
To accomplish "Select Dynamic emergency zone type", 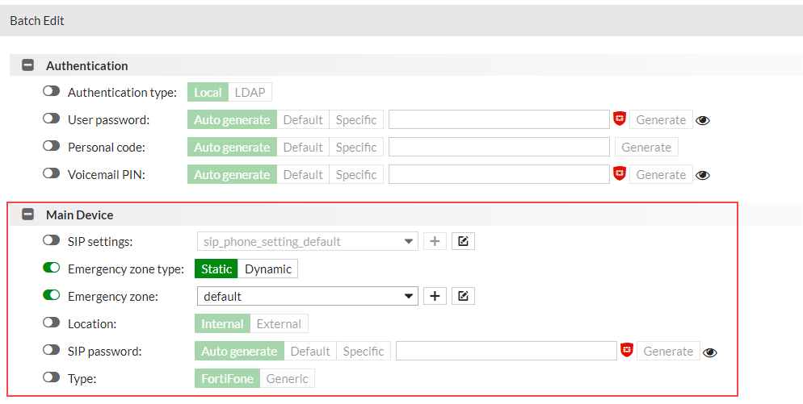I will coord(268,269).
